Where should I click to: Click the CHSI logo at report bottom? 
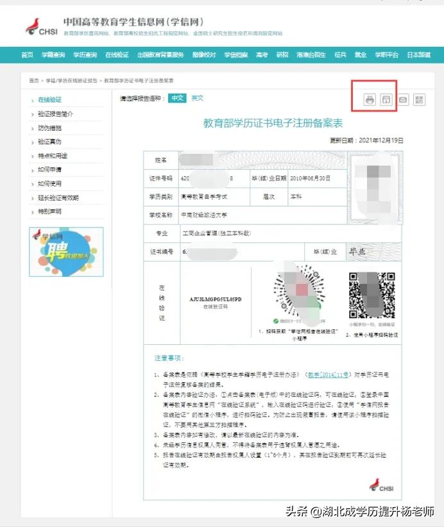[x=381, y=485]
